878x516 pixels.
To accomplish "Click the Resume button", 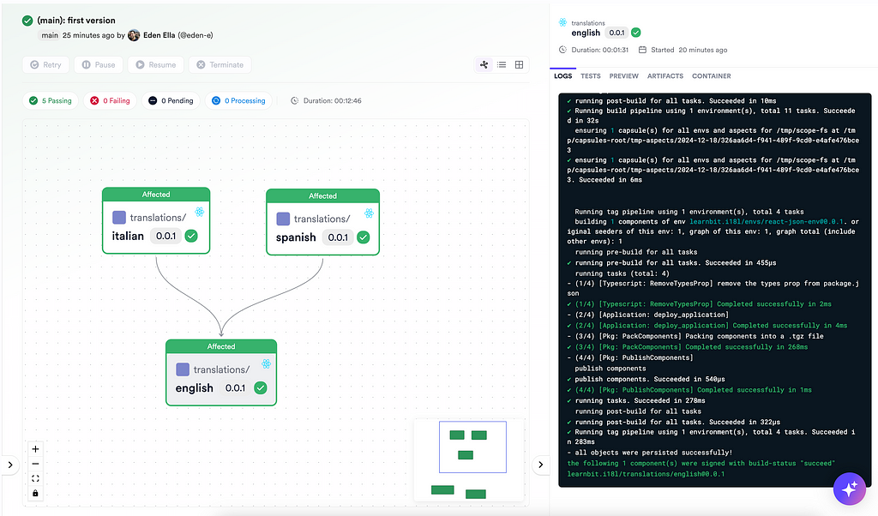I will (156, 65).
